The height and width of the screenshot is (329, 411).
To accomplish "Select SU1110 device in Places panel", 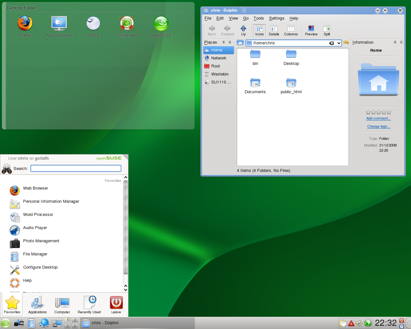I will click(219, 82).
